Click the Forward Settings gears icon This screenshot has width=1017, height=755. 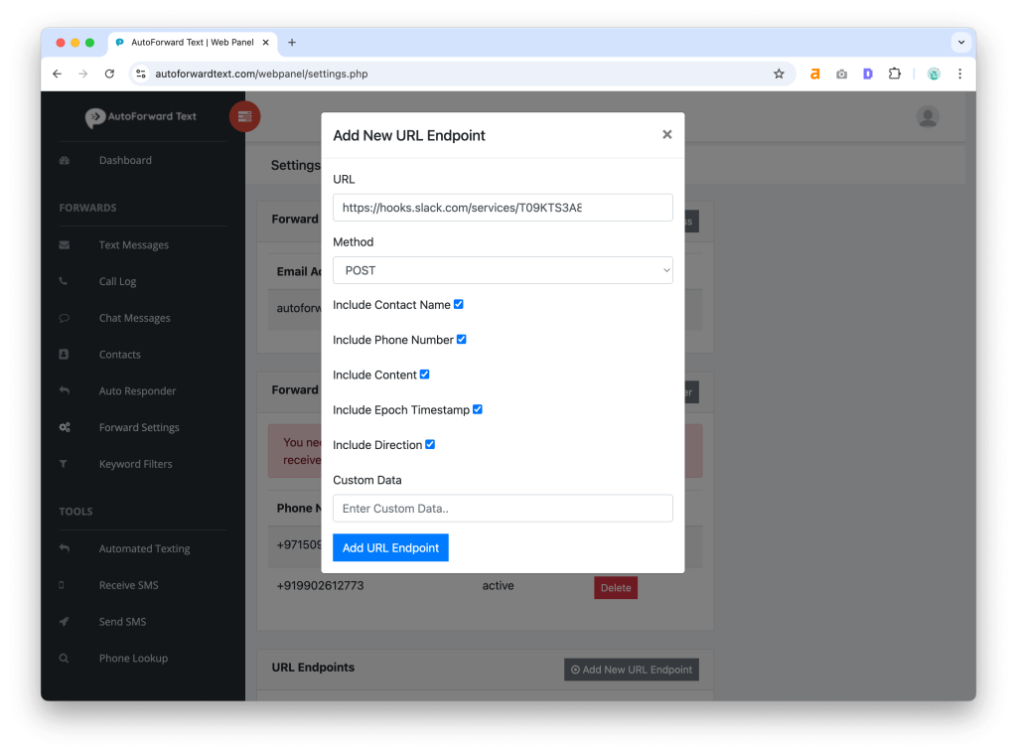65,427
